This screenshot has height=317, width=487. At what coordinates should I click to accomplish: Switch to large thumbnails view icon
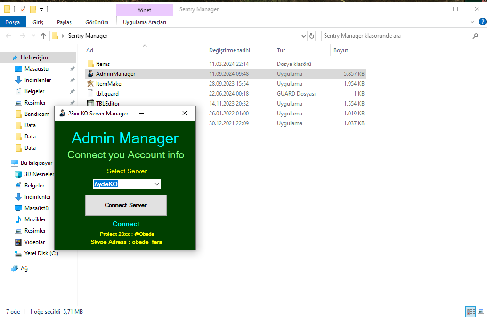[481, 311]
